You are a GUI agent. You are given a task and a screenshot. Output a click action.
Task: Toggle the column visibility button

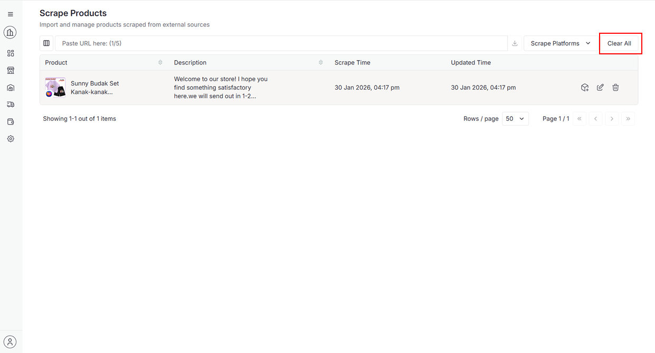[46, 43]
